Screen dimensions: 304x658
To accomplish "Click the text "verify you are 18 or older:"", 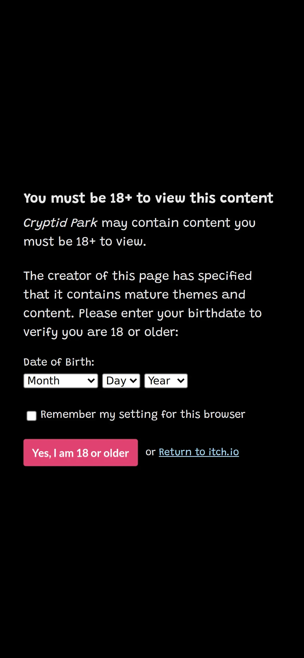I will coord(101,332).
